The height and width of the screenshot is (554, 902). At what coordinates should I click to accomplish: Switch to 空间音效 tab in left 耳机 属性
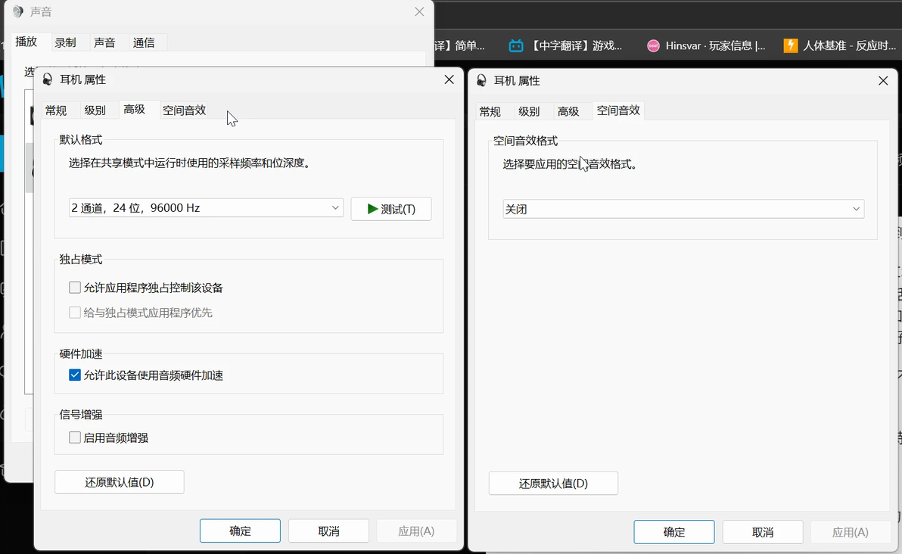click(x=184, y=110)
